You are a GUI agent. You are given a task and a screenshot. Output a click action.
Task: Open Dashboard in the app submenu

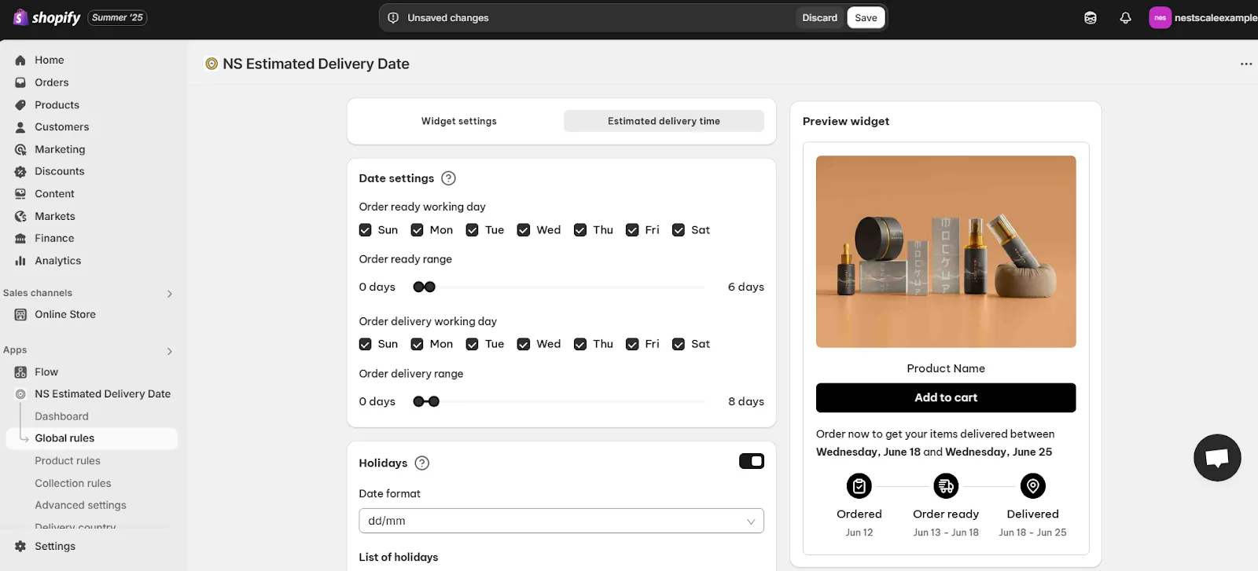tap(61, 416)
